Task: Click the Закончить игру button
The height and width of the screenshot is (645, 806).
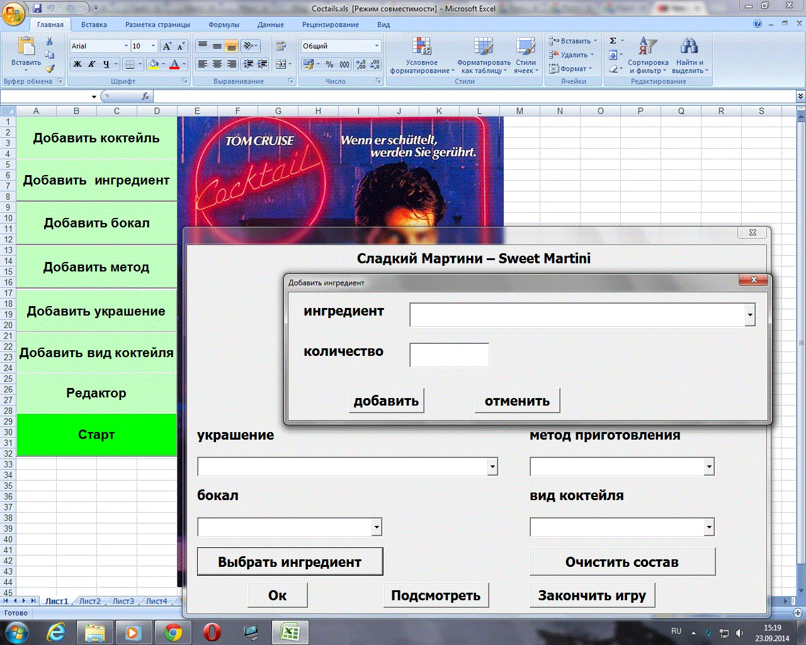Action: 592,595
